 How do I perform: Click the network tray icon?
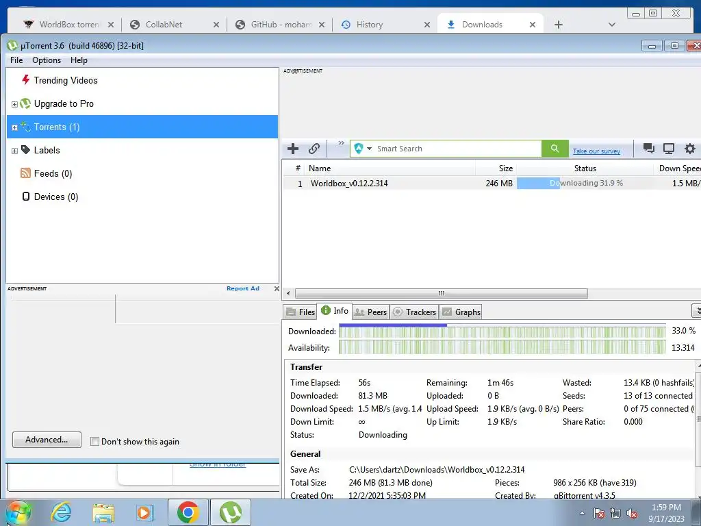(x=615, y=514)
